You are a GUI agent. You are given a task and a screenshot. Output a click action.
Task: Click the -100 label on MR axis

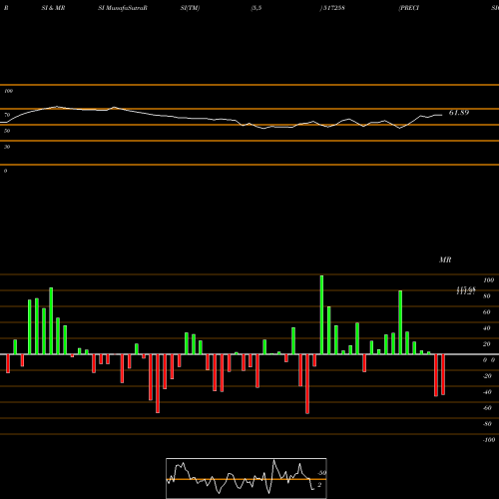pyautogui.click(x=489, y=440)
